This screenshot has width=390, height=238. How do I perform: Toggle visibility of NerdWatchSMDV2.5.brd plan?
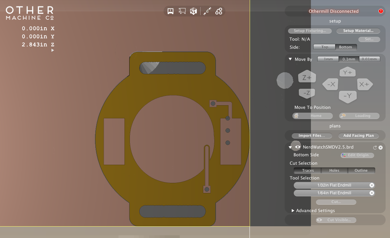coord(297,147)
